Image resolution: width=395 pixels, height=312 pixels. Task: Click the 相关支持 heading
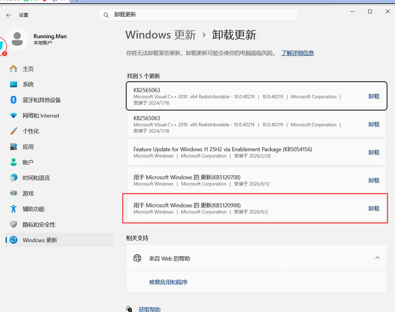point(137,238)
